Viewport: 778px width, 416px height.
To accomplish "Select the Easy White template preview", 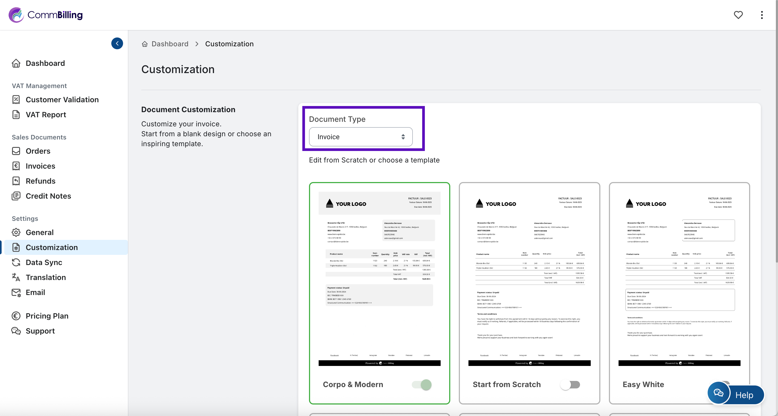I will (679, 278).
